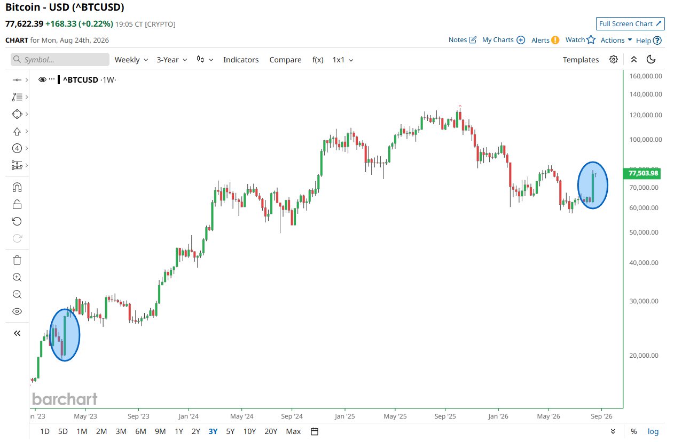The height and width of the screenshot is (442, 674).
Task: Click the 77,503.98 price label
Action: coord(642,173)
